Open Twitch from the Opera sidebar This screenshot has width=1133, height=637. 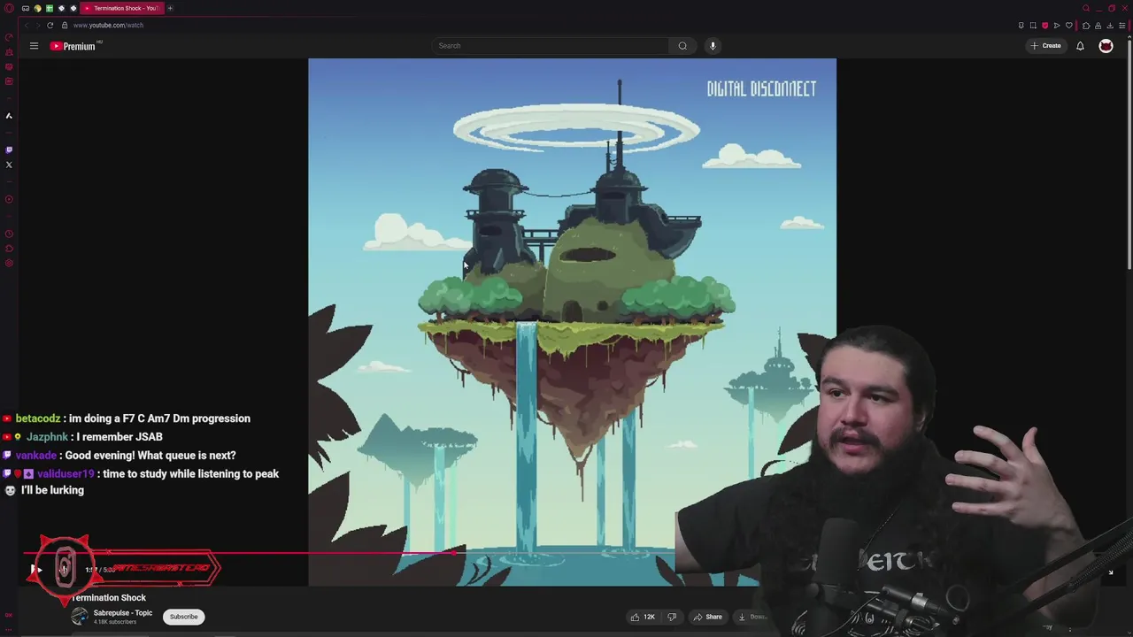9,150
